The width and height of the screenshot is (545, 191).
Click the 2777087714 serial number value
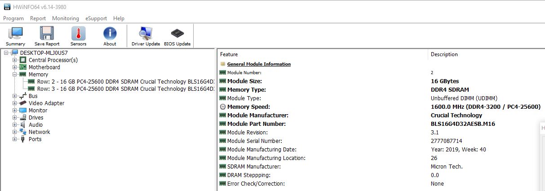click(446, 141)
